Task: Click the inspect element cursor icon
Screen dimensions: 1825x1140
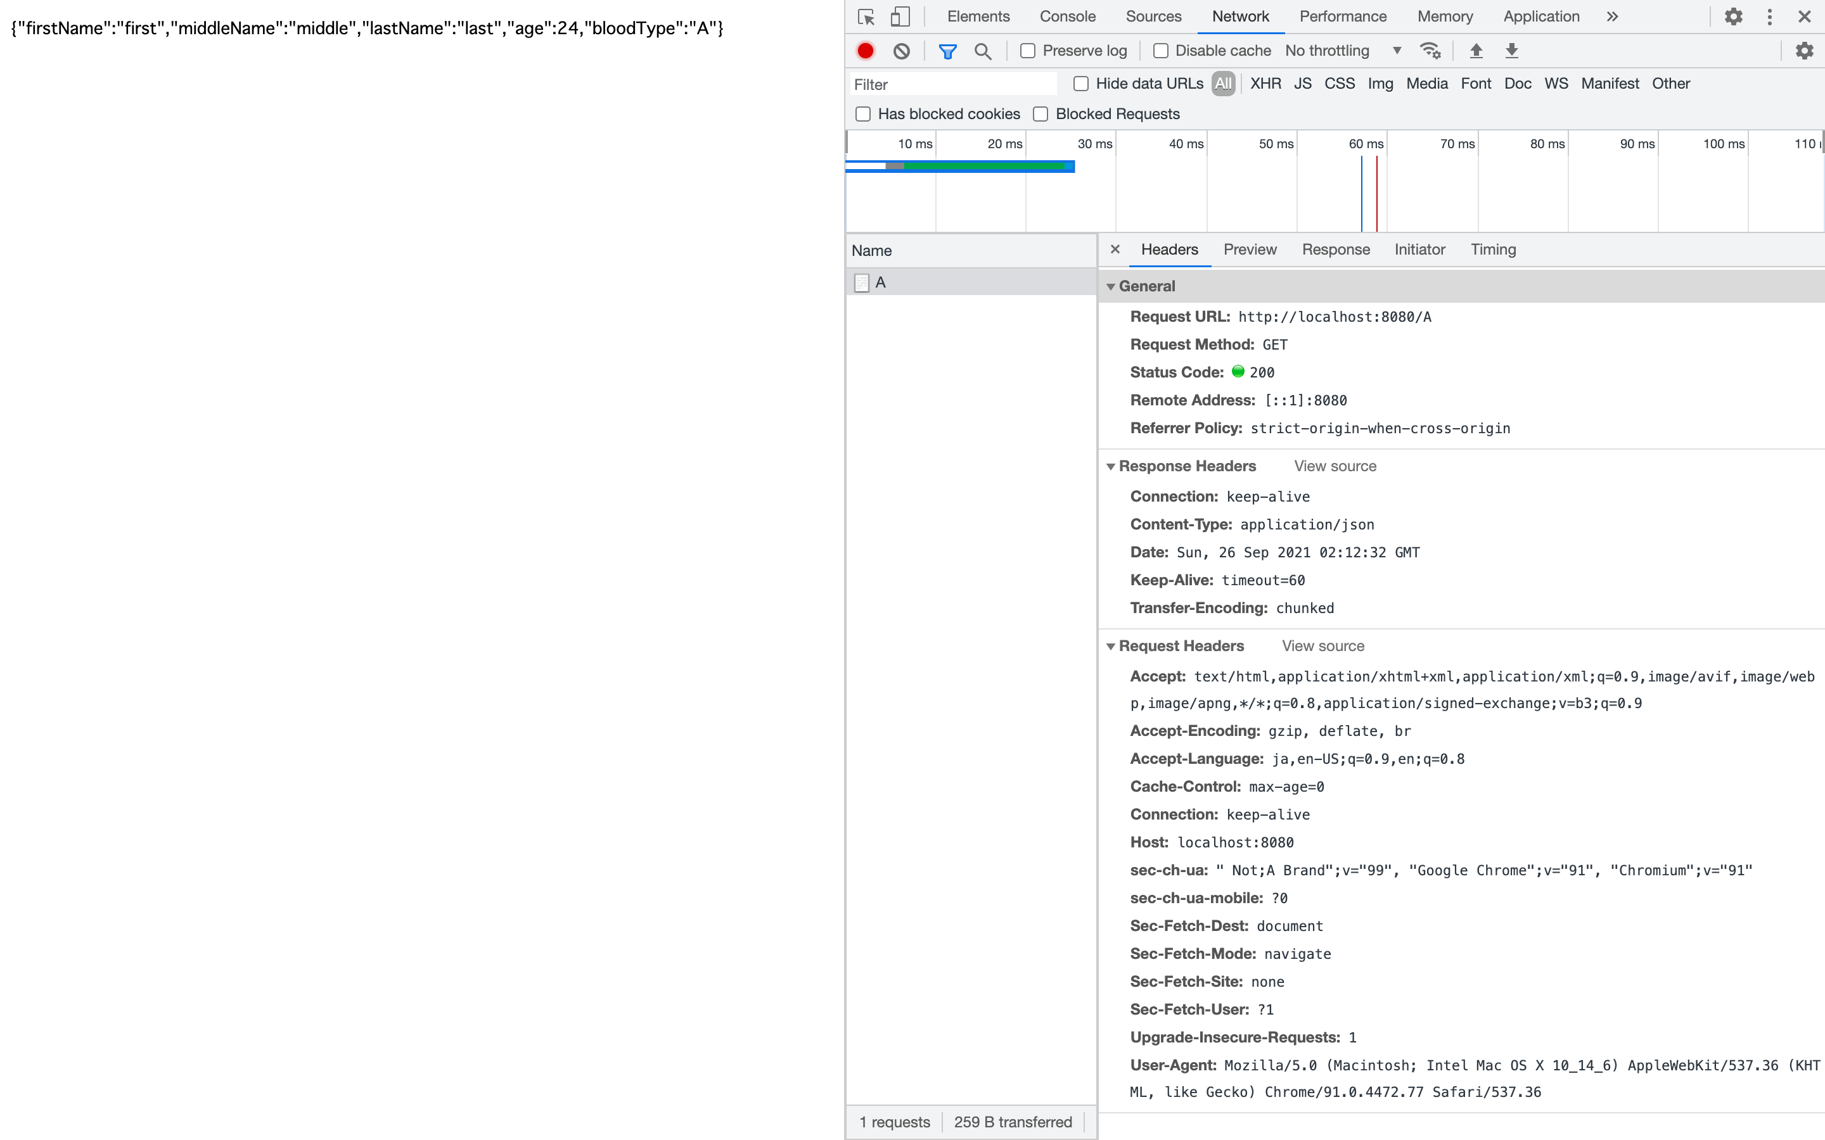Action: point(866,16)
